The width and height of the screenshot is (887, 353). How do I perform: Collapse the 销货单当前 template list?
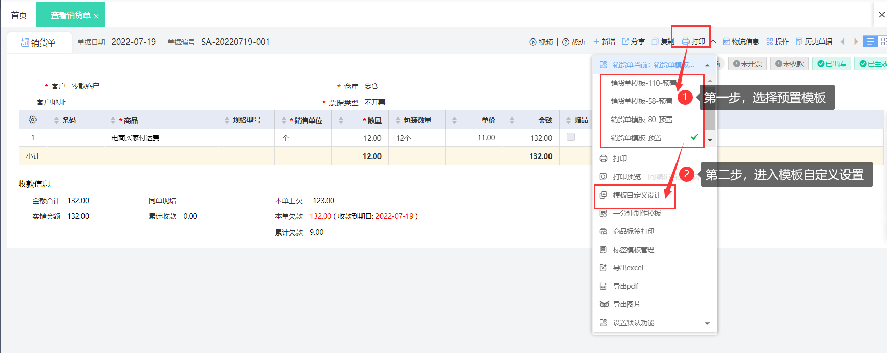707,65
